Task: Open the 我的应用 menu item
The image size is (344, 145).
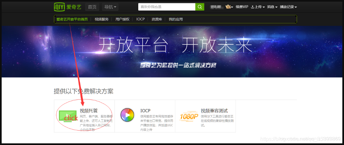Action: (x=176, y=19)
